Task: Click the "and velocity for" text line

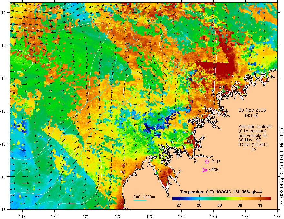Action: [x=253, y=135]
